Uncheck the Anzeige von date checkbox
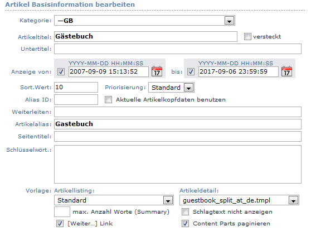Image resolution: width=311 pixels, height=231 pixels. 61,72
